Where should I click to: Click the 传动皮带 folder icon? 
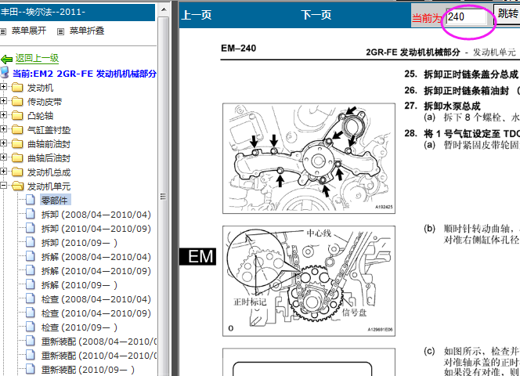[17, 102]
